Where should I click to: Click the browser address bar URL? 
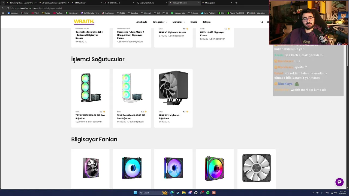pos(38,8)
